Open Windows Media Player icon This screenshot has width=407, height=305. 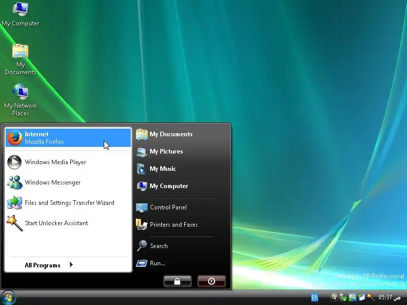pyautogui.click(x=14, y=162)
